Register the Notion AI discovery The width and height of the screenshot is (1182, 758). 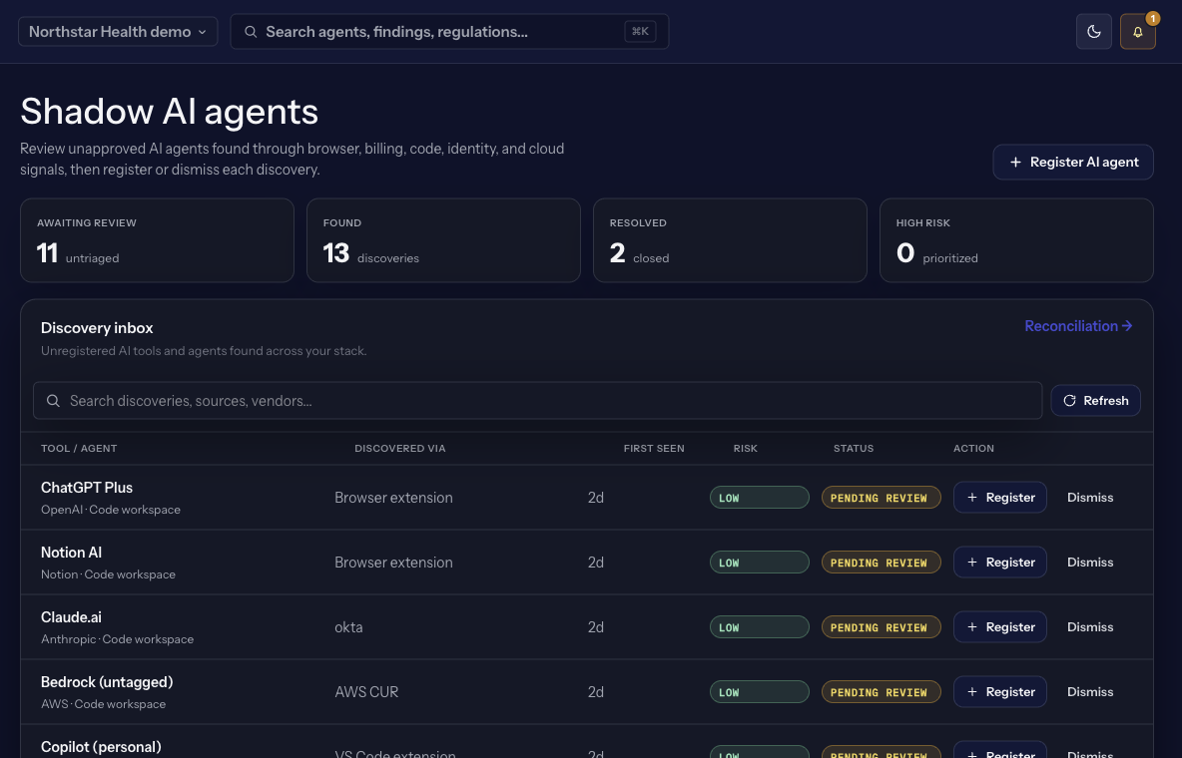(999, 563)
